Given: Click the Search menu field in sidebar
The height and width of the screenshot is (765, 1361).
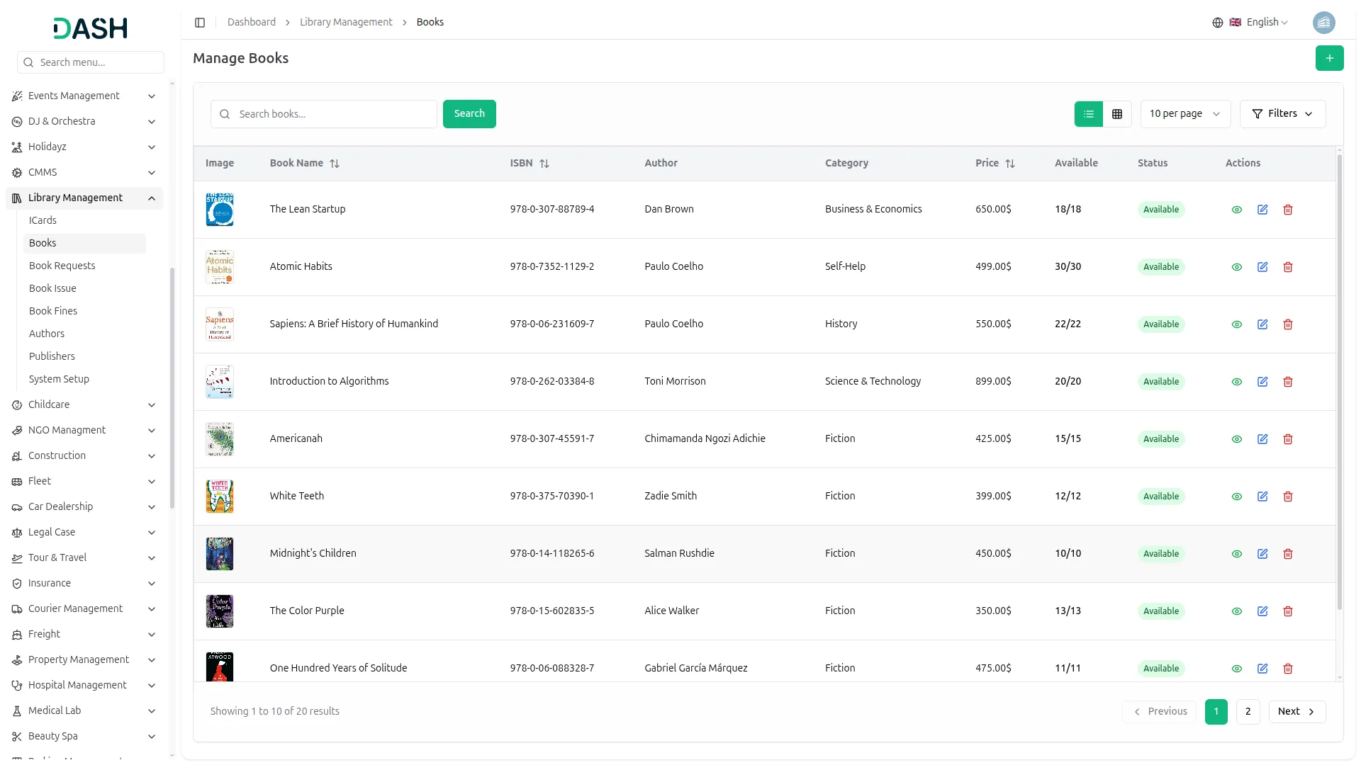Looking at the screenshot, I should tap(91, 62).
